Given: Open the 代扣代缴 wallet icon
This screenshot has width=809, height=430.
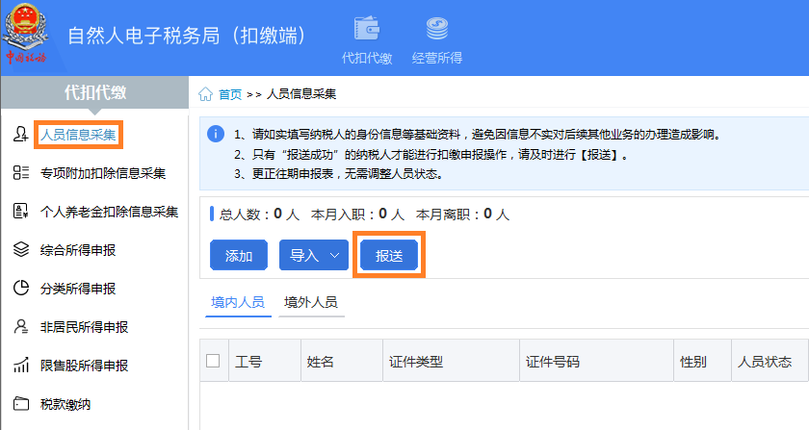Looking at the screenshot, I should point(367,28).
